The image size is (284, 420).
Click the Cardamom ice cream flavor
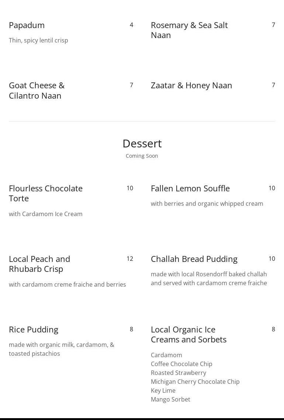pos(166,355)
